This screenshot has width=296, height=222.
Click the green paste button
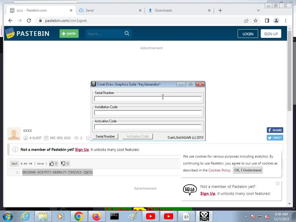(69, 34)
